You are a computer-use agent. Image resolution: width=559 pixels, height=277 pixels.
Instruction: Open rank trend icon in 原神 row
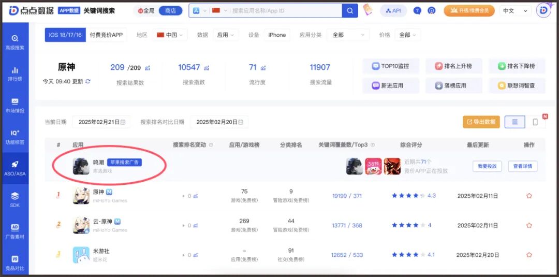click(x=195, y=196)
